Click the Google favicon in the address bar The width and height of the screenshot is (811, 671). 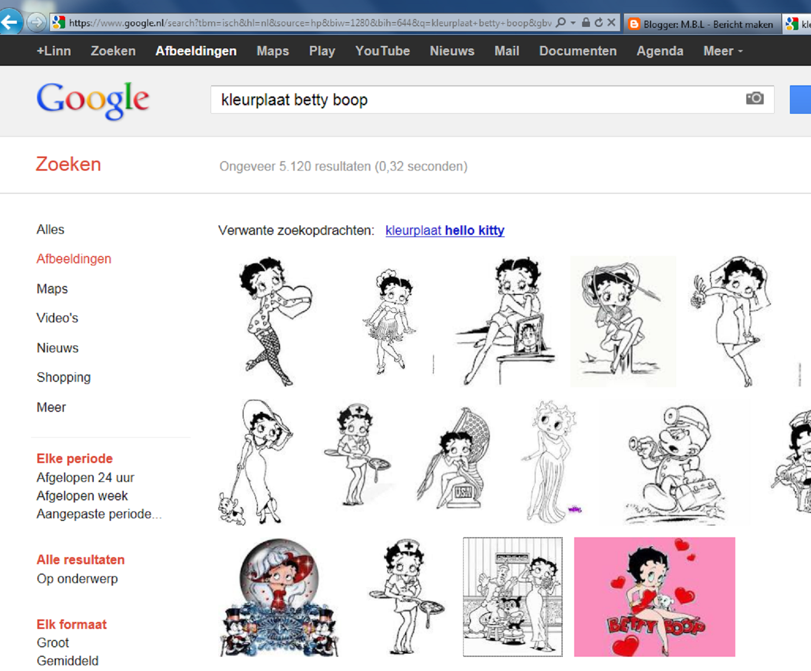(58, 23)
